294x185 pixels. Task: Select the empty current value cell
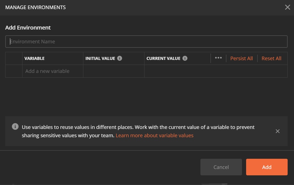tap(216, 71)
